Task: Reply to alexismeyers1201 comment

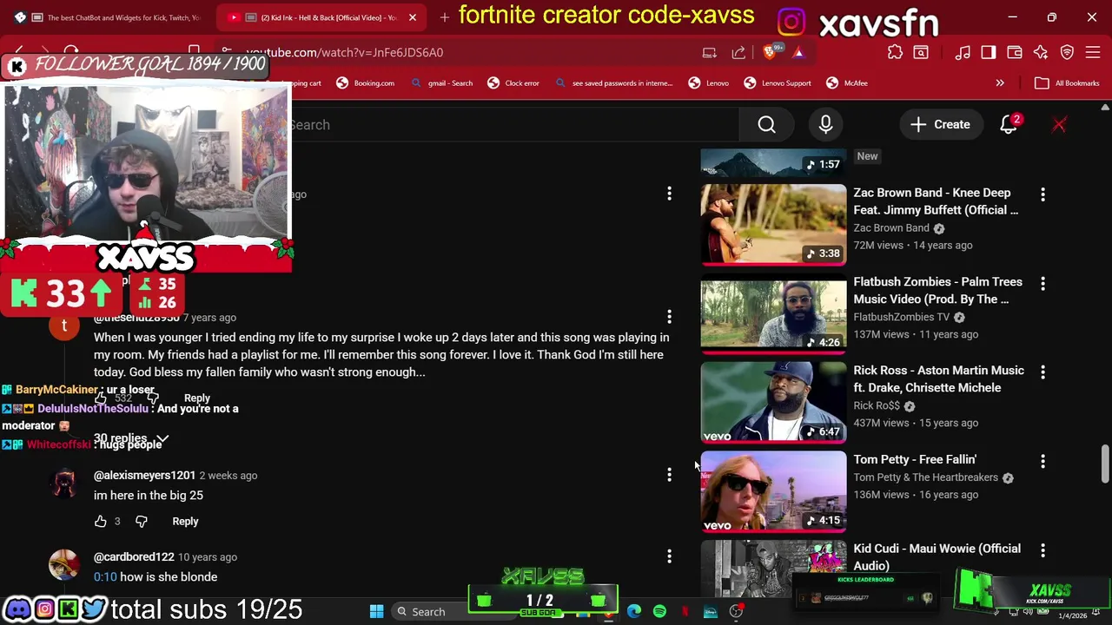Action: pyautogui.click(x=185, y=522)
